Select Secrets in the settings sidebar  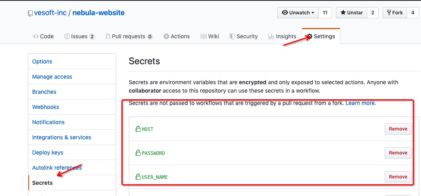click(x=72, y=183)
